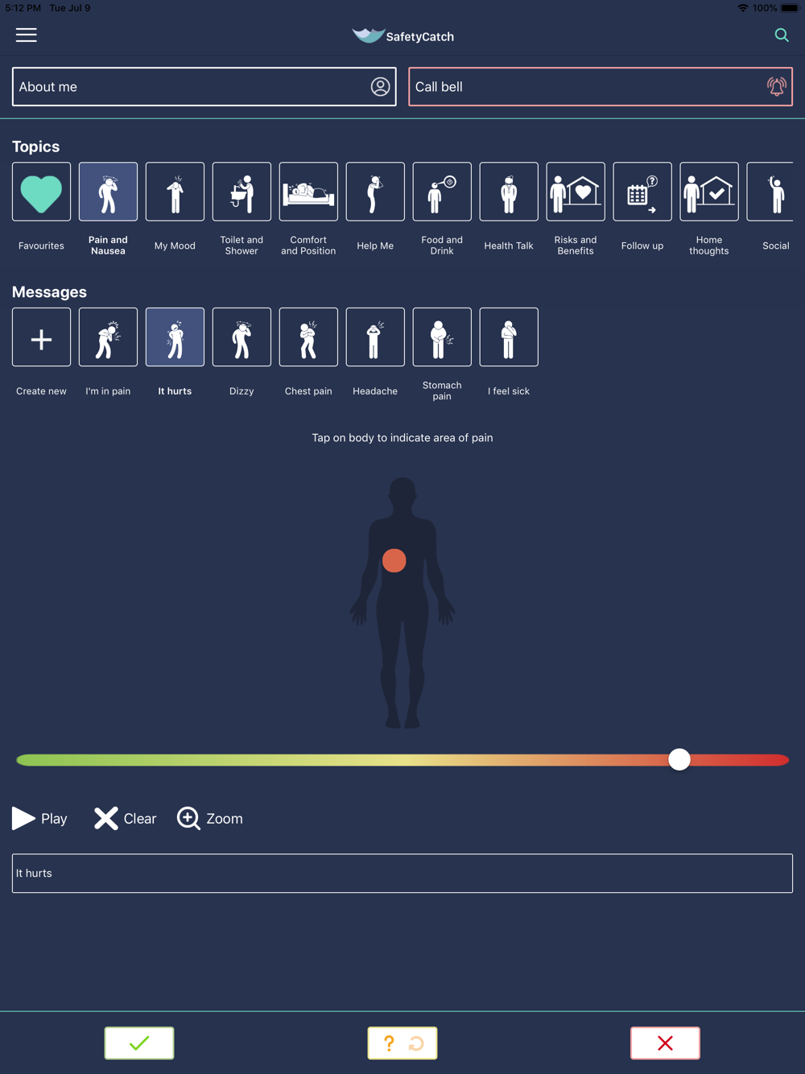Open the Favourites heart topic

pos(41,192)
